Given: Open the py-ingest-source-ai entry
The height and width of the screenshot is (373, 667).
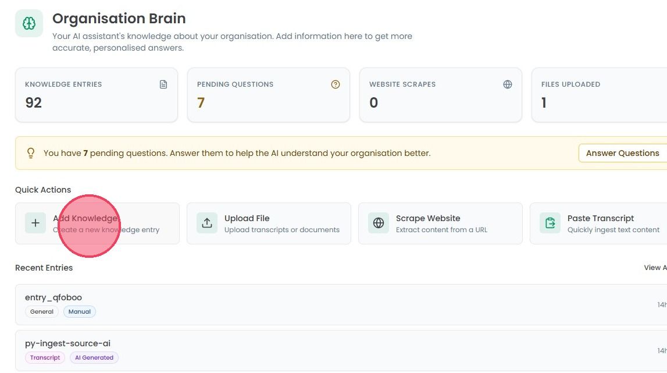Looking at the screenshot, I should [x=341, y=350].
